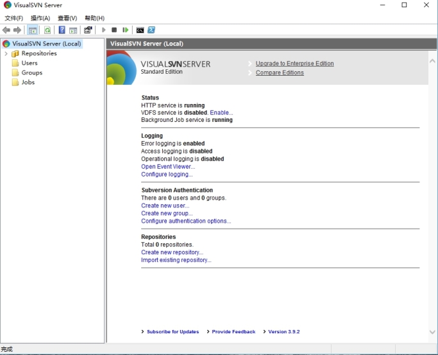The width and height of the screenshot is (438, 355).
Task: Select the Users tree item
Action: pos(29,63)
